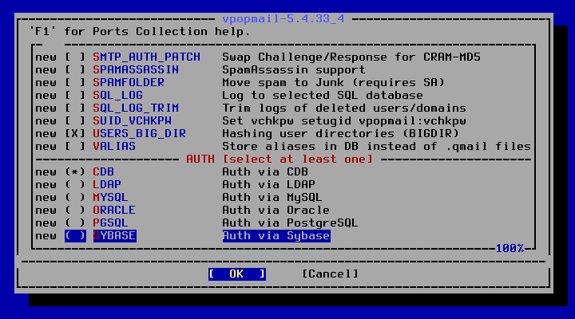Screen dimensions: 575x319
Task: Click description 'Auth via PostgreSQL'
Action: (x=291, y=223)
